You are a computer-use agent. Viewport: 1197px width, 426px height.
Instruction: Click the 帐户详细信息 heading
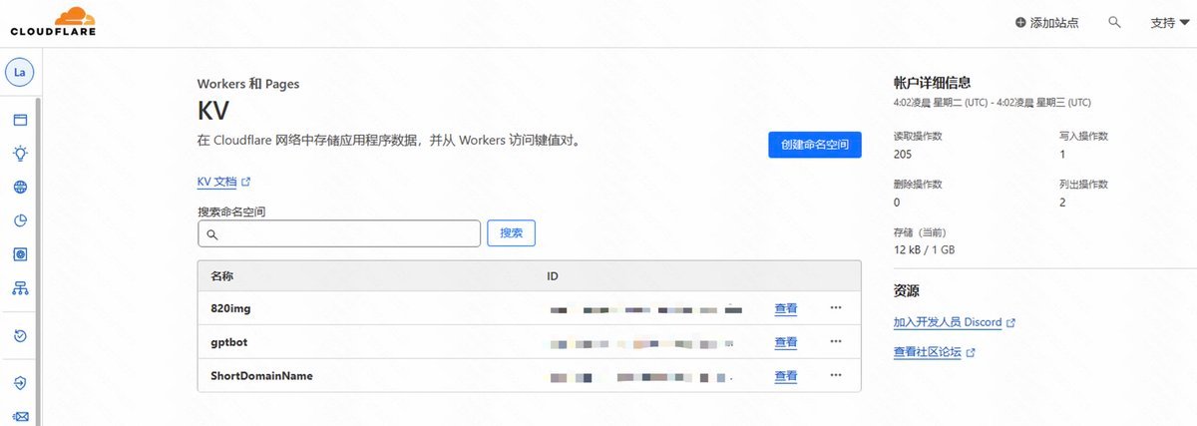[x=932, y=83]
